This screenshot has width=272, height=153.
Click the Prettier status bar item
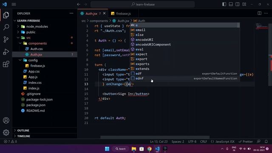[246, 142]
